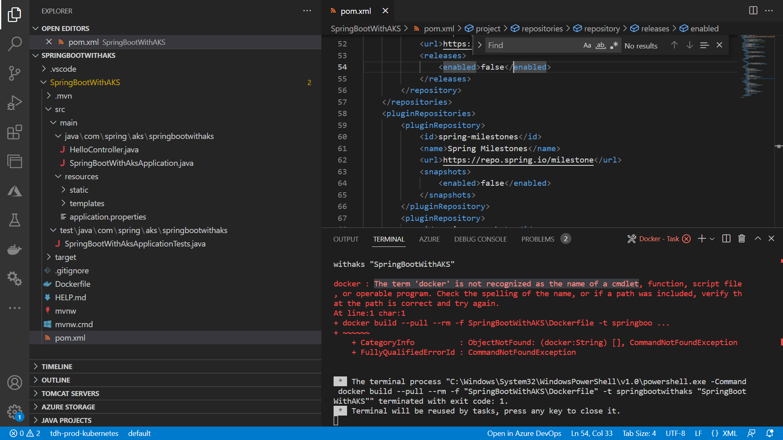
Task: Toggle Replace mode chevron in Find widget
Action: click(x=480, y=45)
